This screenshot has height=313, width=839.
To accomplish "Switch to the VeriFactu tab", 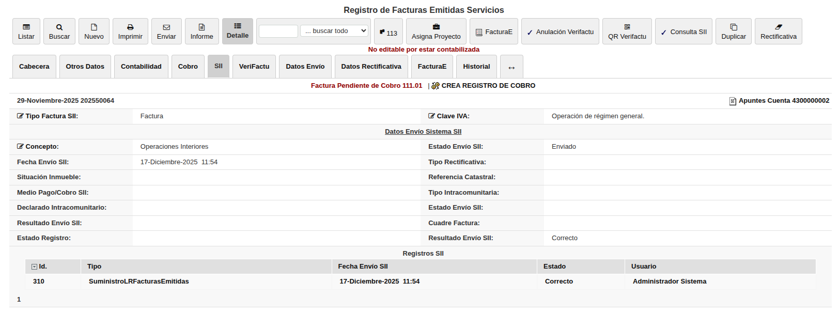I will tap(254, 67).
